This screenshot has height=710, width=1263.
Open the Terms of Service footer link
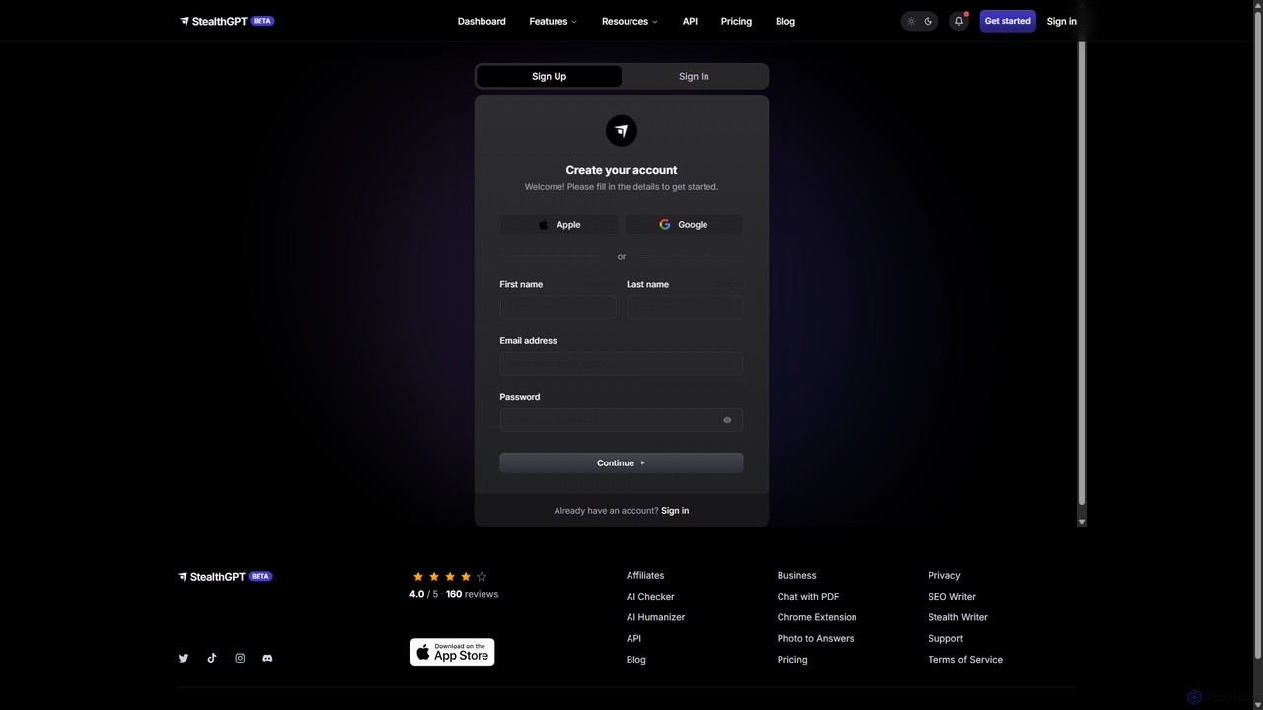tap(965, 660)
